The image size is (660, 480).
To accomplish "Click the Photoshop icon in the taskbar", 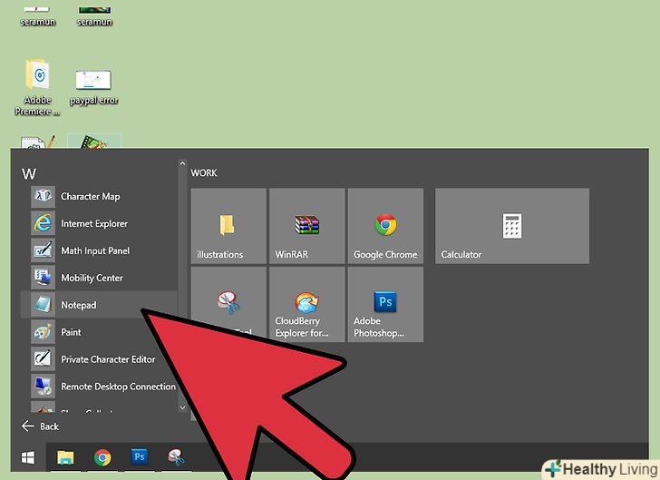I will (139, 456).
